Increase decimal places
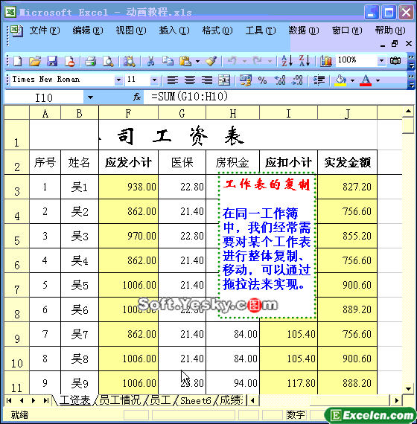 click(x=280, y=80)
